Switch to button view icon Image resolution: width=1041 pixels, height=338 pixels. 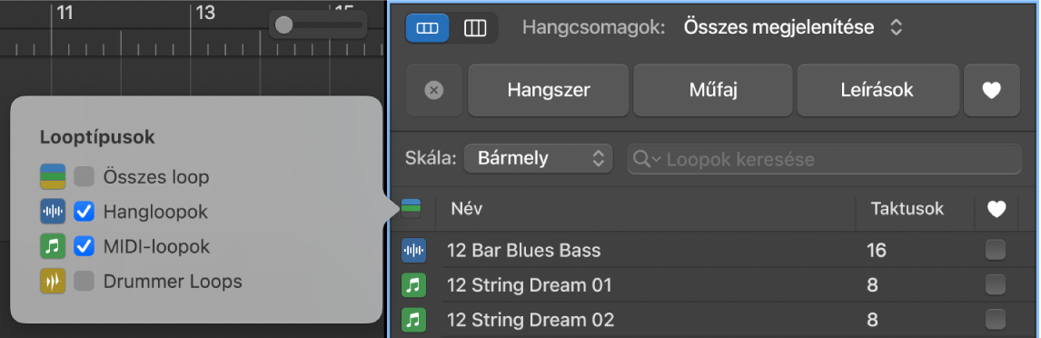428,28
